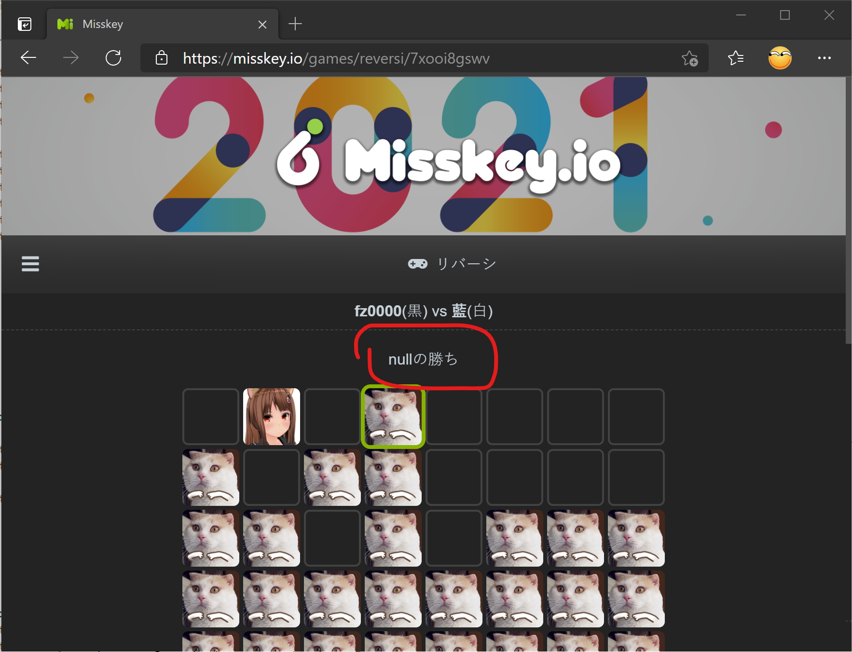
Task: Open the browser profile avatar
Action: (780, 58)
